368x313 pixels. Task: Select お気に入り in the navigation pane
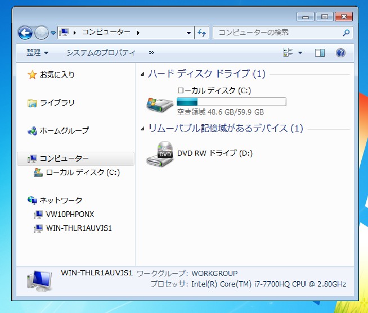coord(57,75)
